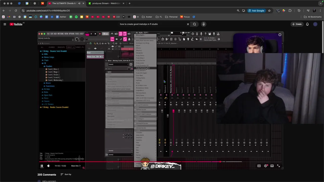This screenshot has height=182, width=324.
Task: Toggle closed captions on the video
Action: pos(259,166)
